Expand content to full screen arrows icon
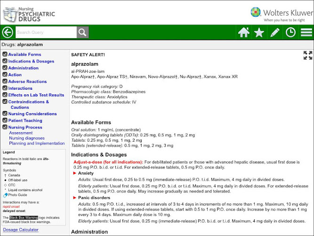Screen dimensions: 314x236 pyautogui.click(x=308, y=55)
